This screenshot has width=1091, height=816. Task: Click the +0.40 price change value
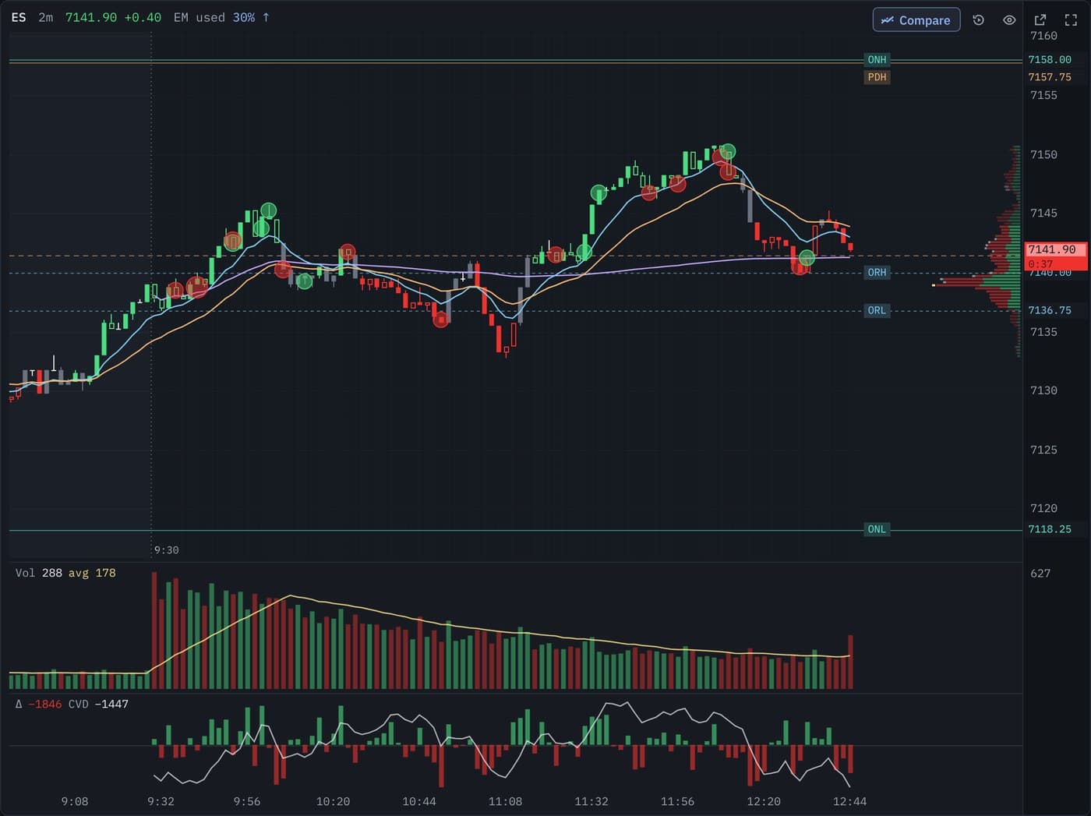tap(143, 17)
